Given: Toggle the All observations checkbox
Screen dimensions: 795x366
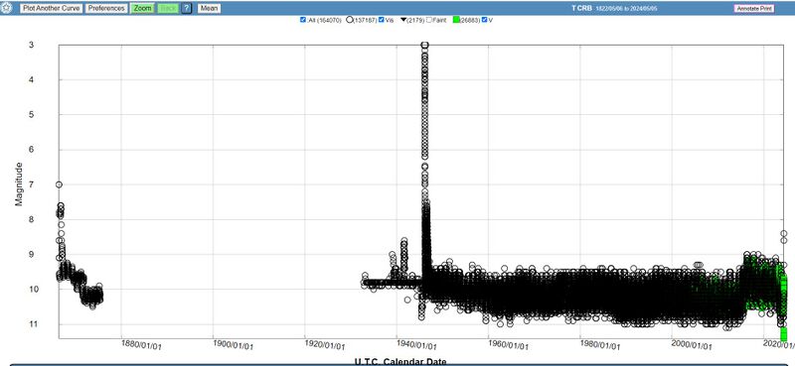Looking at the screenshot, I should click(303, 20).
